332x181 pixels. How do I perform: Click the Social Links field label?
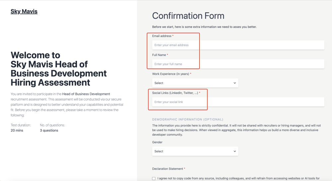(175, 93)
